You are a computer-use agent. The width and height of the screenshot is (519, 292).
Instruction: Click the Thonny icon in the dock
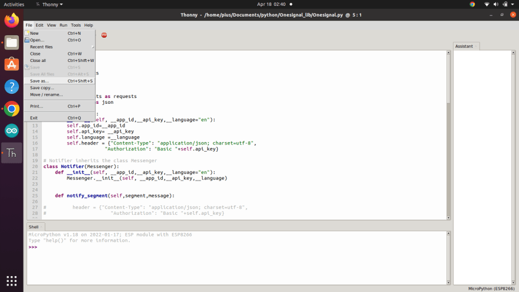pos(12,153)
